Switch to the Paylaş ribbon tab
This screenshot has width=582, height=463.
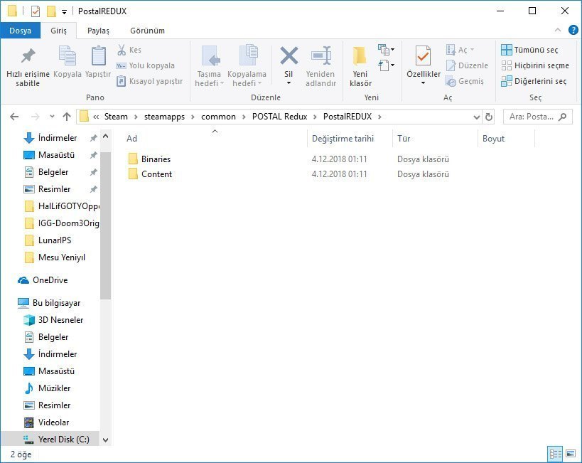[x=98, y=31]
